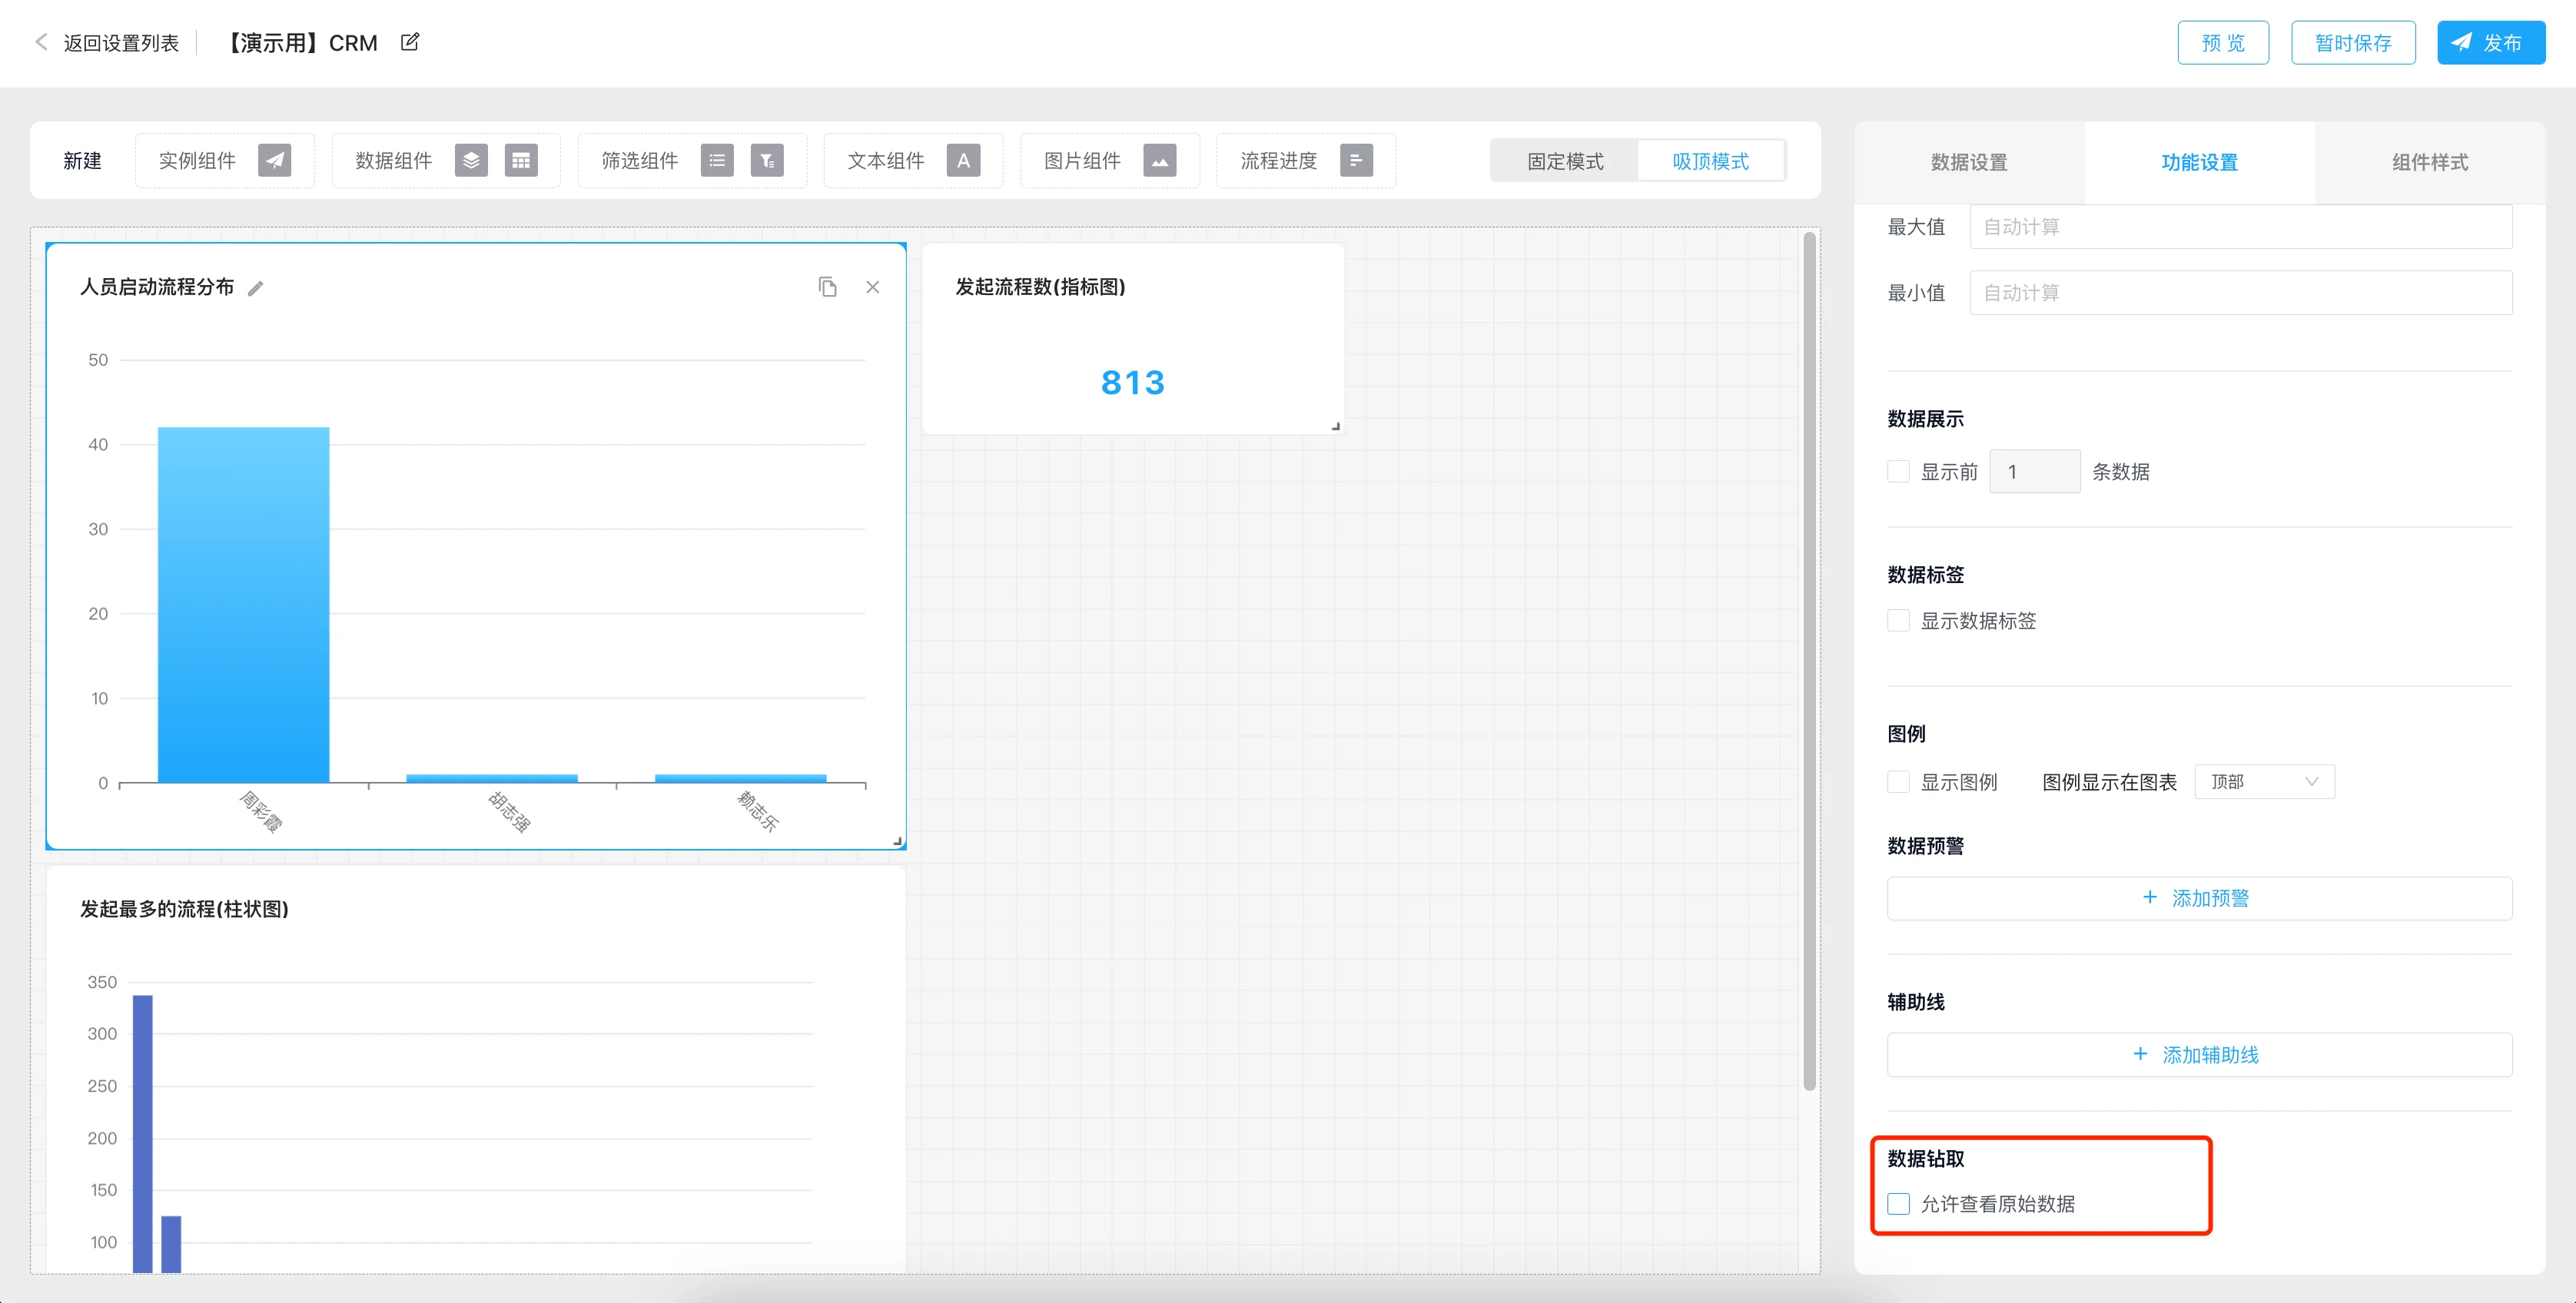
Task: Switch to the 组件样式 tab
Action: click(2430, 162)
